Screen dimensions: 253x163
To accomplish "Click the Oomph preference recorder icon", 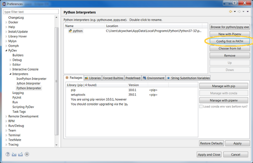I will click(x=27, y=154).
